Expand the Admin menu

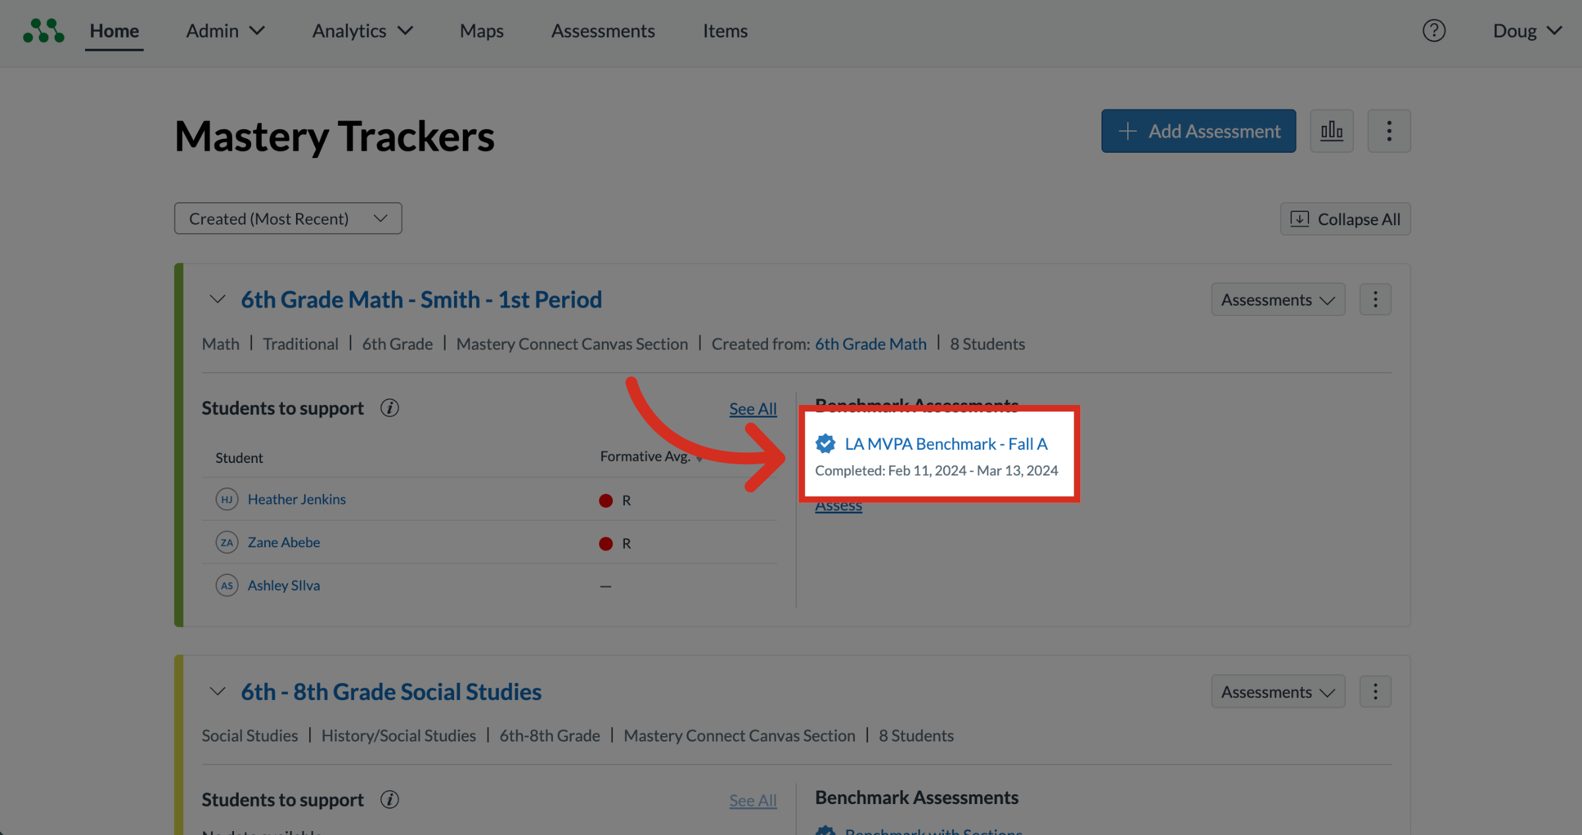coord(225,31)
